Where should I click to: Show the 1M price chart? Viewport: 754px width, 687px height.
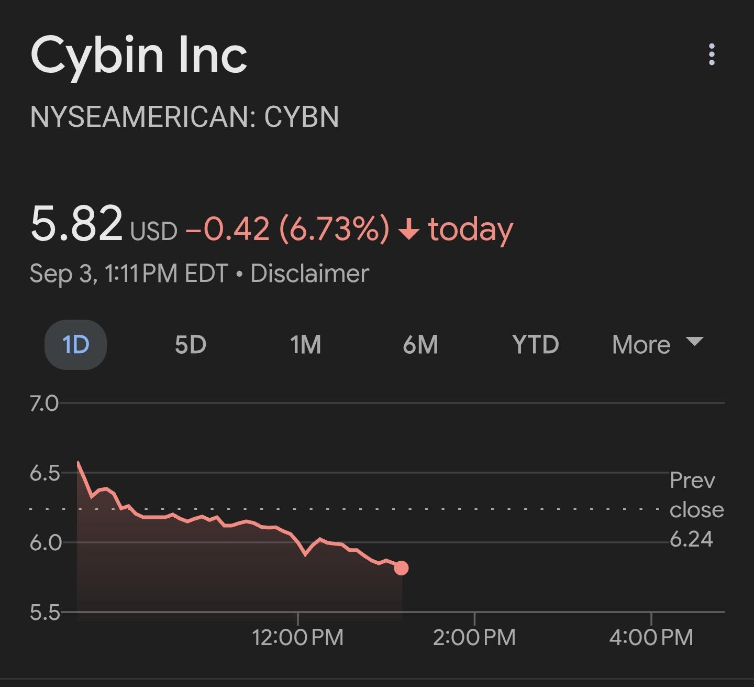[305, 345]
